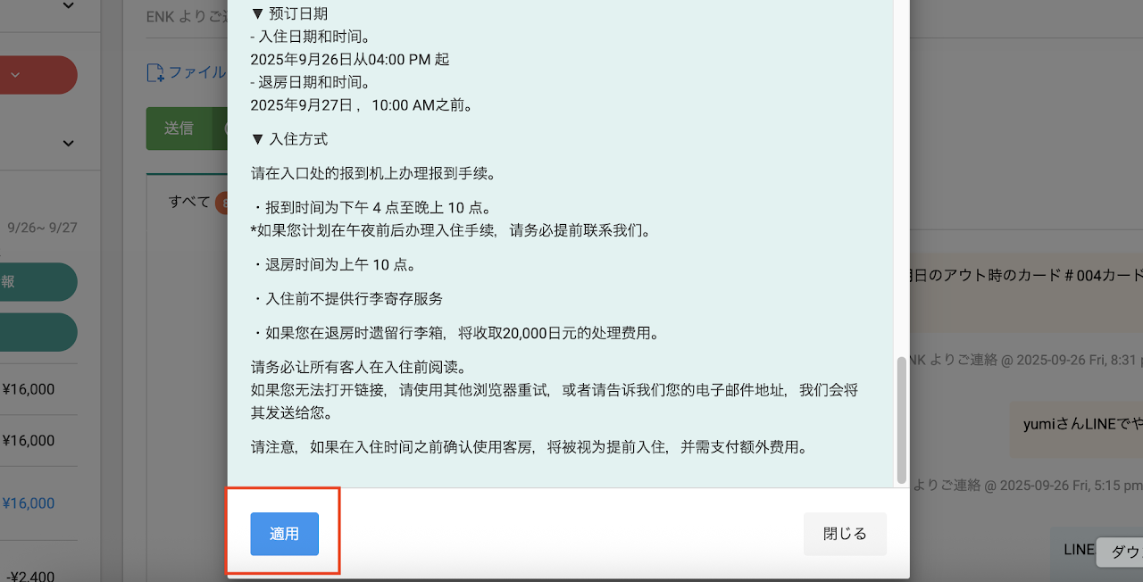Click the file attach icon

[155, 73]
